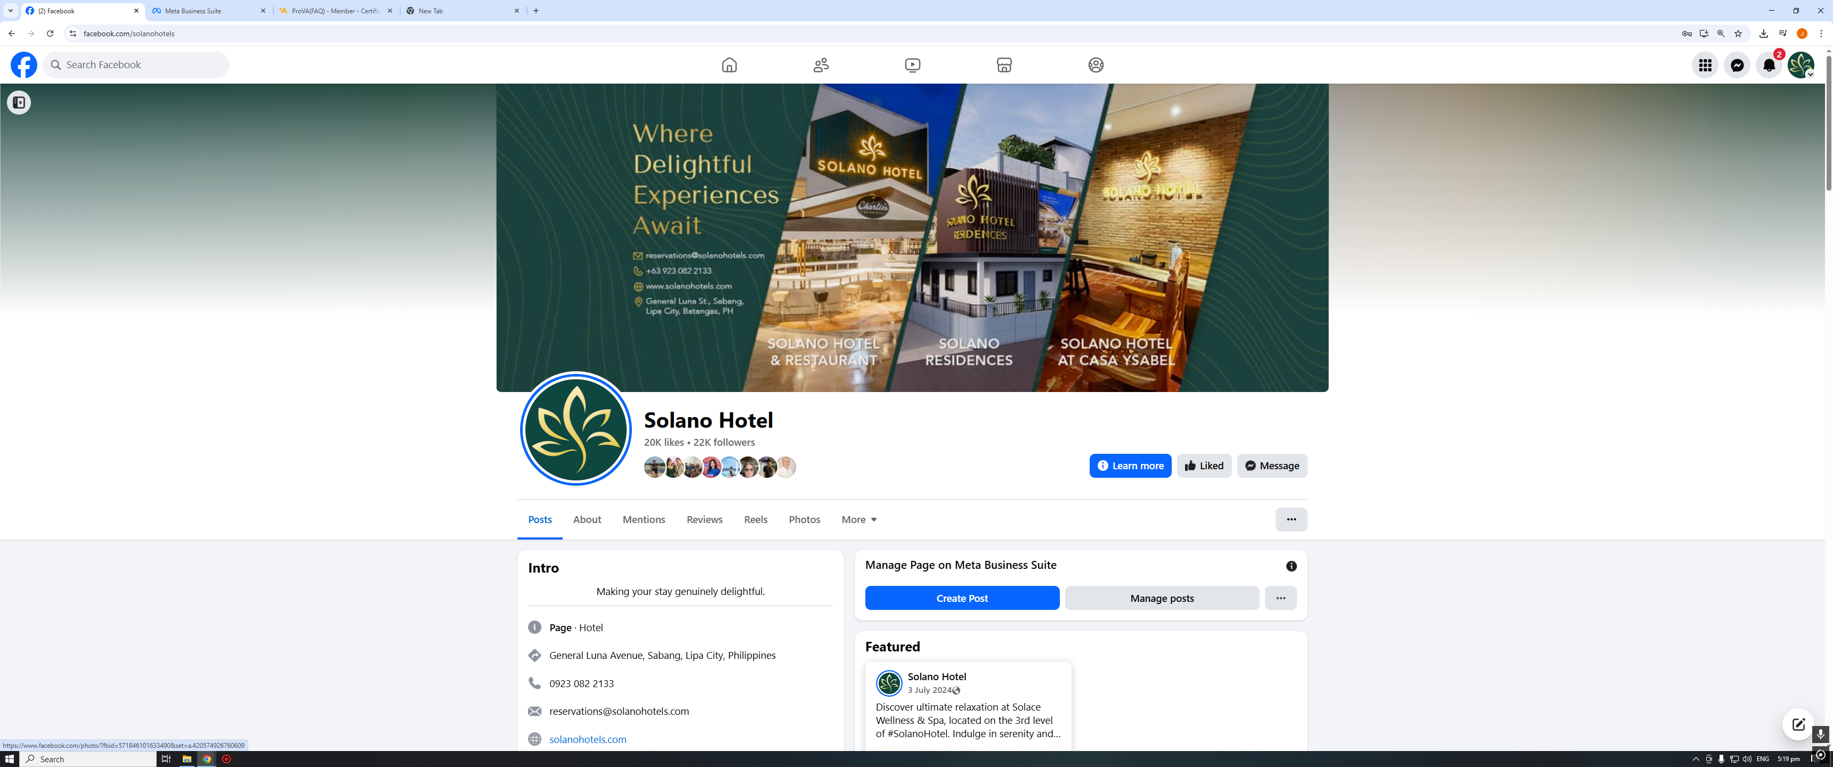This screenshot has width=1833, height=767.
Task: Click the 22K followers link
Action: (x=724, y=443)
